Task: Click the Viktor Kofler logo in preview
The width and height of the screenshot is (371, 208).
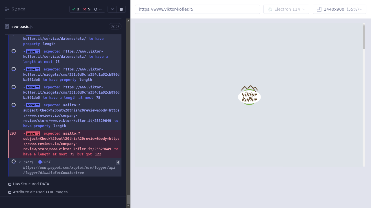Action: point(249,95)
